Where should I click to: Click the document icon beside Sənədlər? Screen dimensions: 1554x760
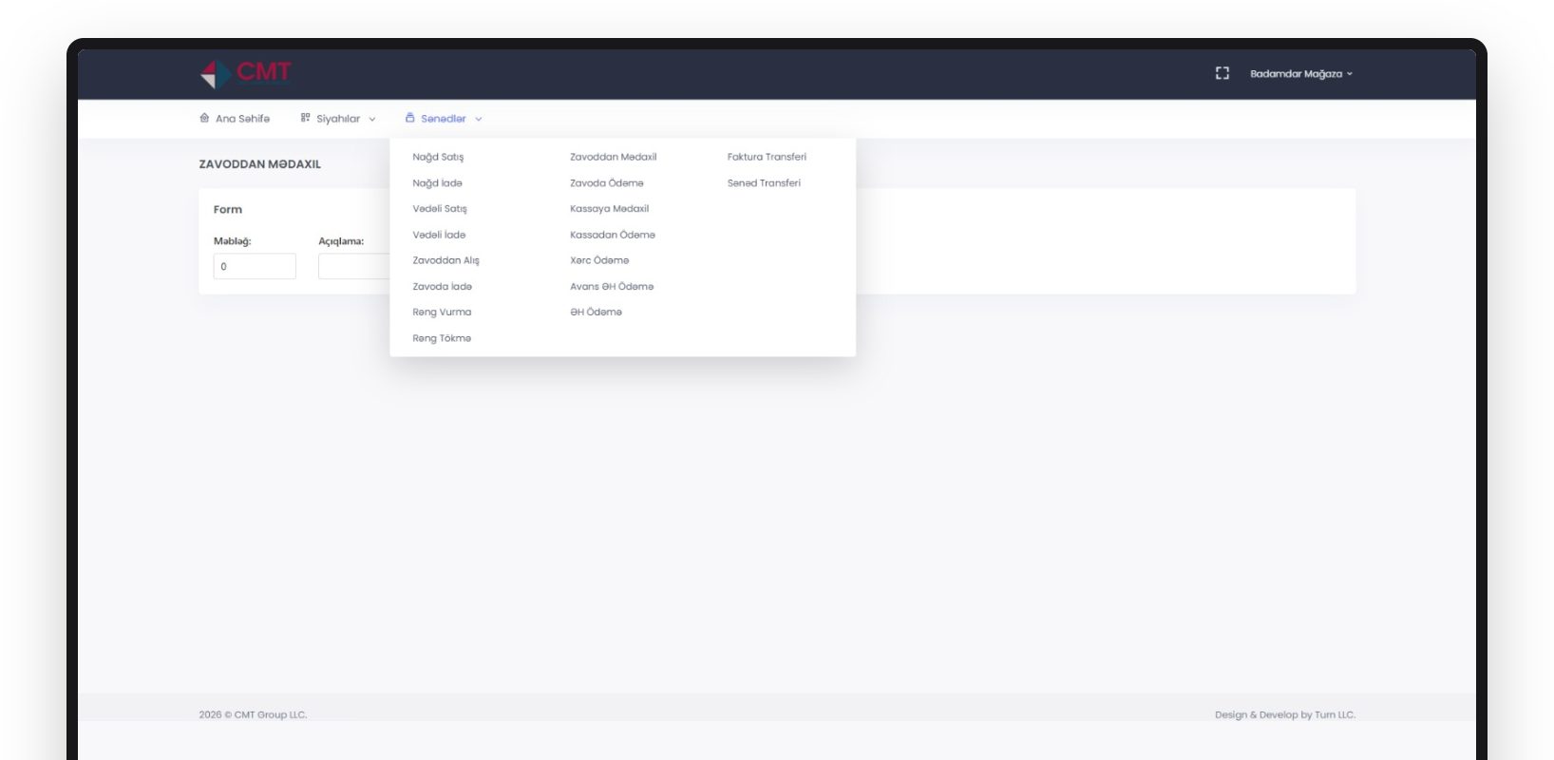(x=409, y=118)
